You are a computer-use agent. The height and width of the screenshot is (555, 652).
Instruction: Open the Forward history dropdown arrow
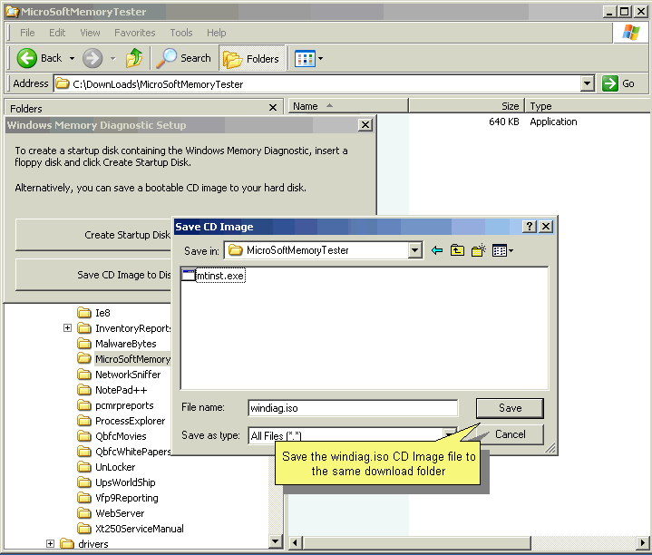pyautogui.click(x=113, y=58)
